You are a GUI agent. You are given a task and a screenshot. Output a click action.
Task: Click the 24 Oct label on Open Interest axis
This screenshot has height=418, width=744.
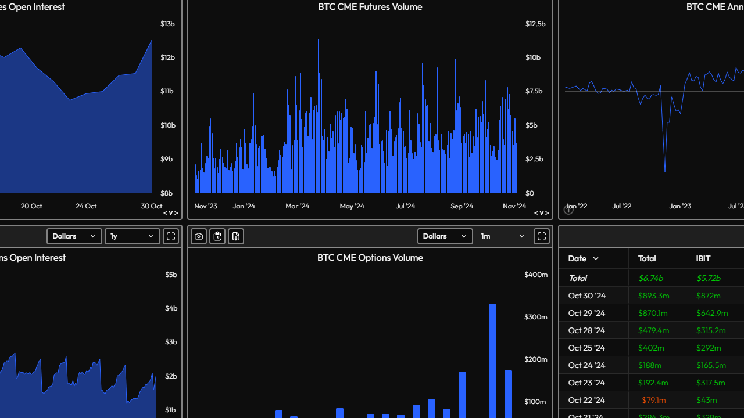tap(86, 206)
